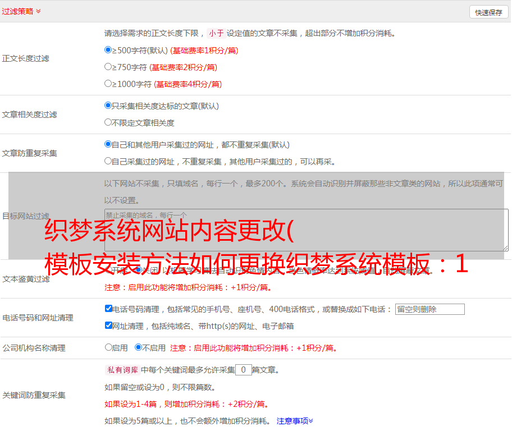Choose 自己采集过的网址，不重复采集 radio
This screenshot has width=512, height=431.
108,161
